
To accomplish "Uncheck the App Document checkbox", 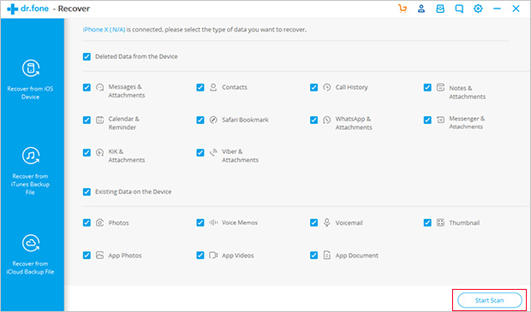I will [x=314, y=256].
